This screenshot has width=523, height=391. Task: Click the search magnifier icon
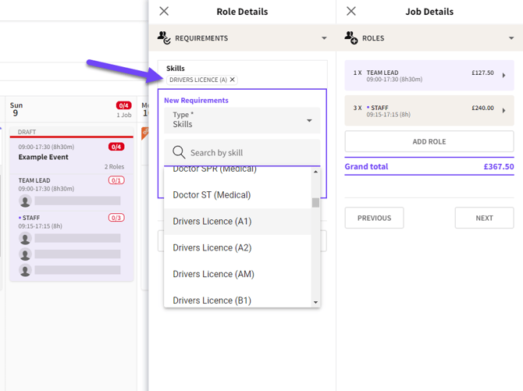179,152
